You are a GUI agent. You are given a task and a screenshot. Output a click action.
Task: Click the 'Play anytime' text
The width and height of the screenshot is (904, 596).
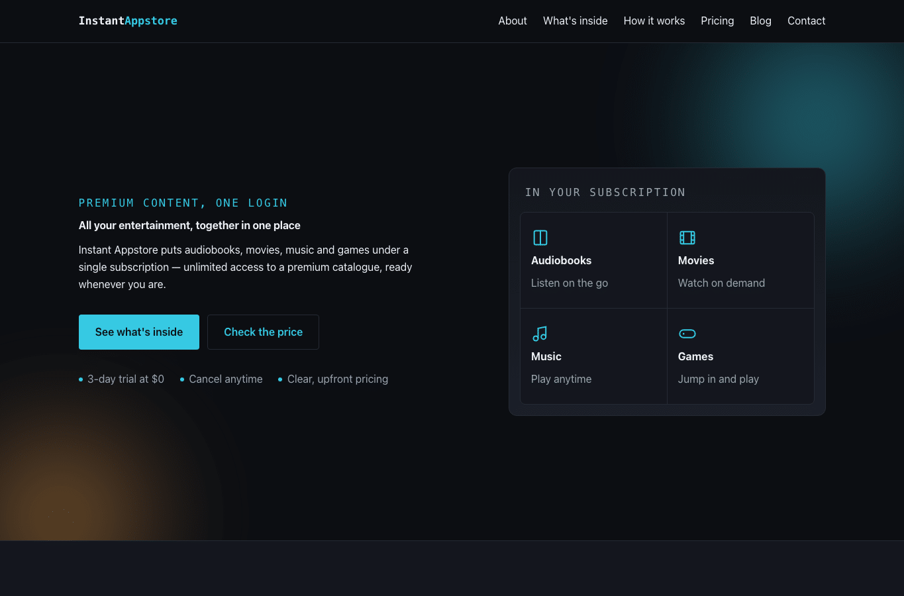[561, 379]
